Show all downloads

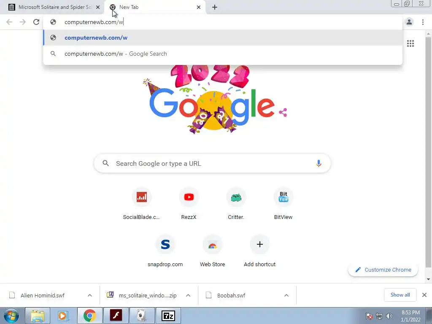point(400,295)
